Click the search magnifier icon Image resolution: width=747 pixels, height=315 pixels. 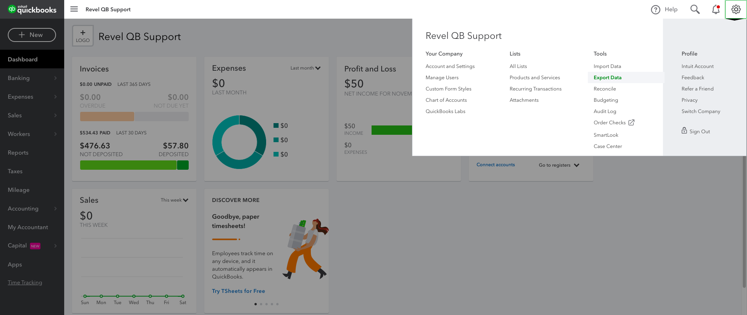[x=695, y=9]
